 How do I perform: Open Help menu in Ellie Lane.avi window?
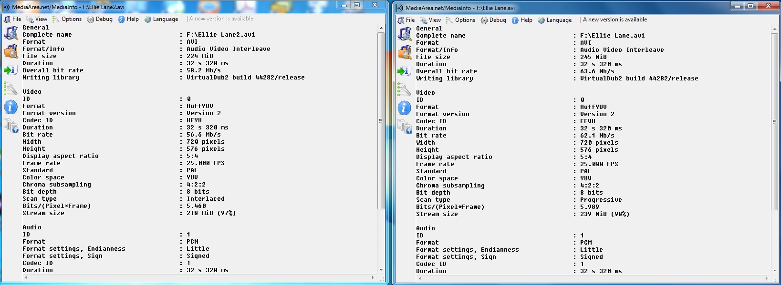point(522,20)
